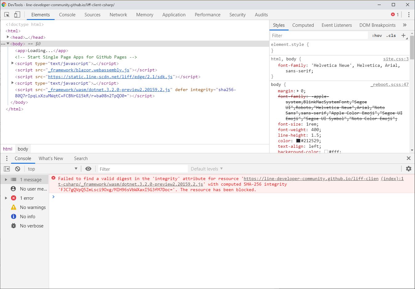The image size is (415, 289).
Task: Toggle the device toolbar icon
Action: click(x=17, y=14)
